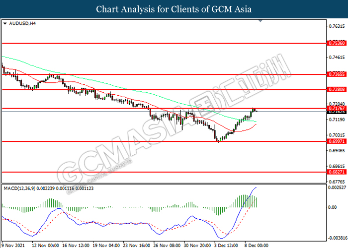Image resolution: width=348 pixels, height=248 pixels.
Task: Select the 0.71767 red price label
Action: [x=337, y=108]
